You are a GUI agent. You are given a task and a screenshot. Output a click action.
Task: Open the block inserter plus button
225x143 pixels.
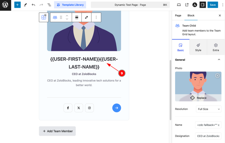pos(17,5)
